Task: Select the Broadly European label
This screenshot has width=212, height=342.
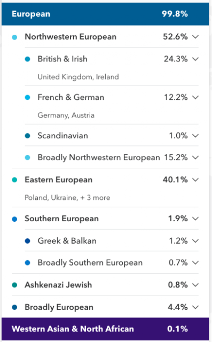Action: coord(59,307)
